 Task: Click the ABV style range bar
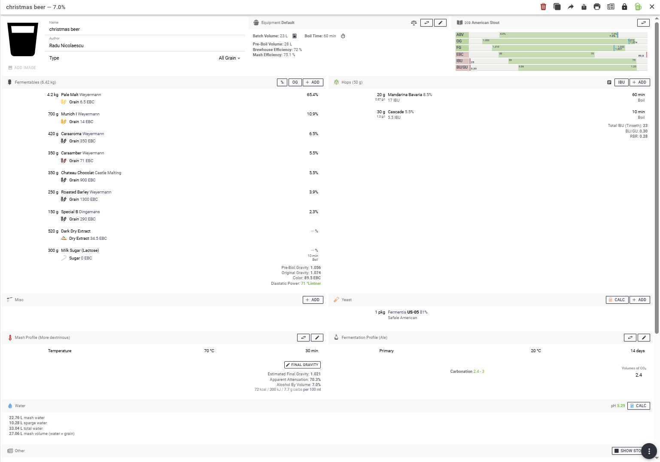(x=558, y=35)
